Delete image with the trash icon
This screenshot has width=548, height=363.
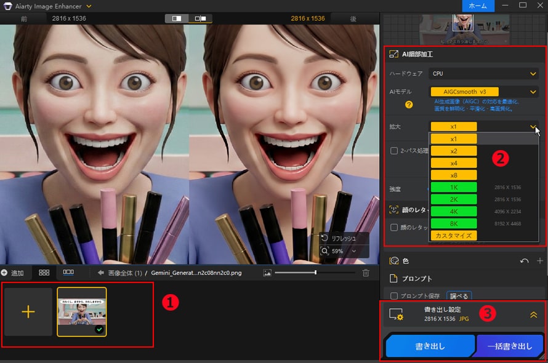point(366,273)
